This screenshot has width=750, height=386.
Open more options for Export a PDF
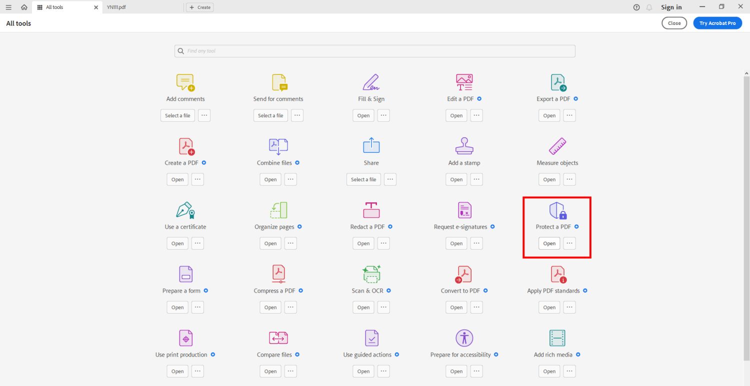pos(569,115)
